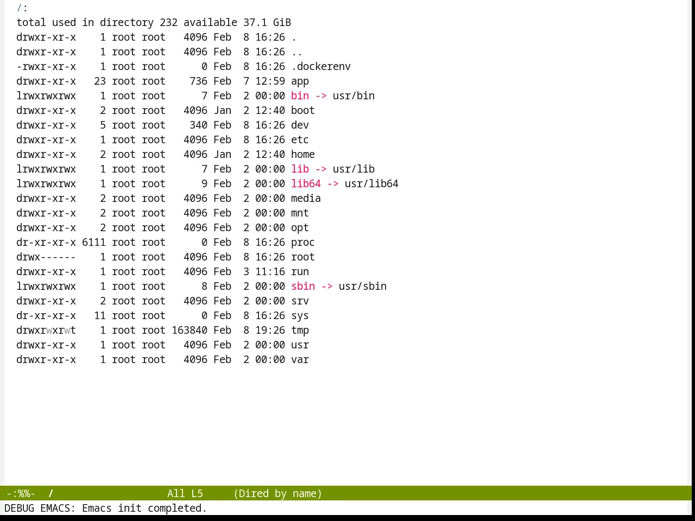Open the home directory

[x=303, y=155]
